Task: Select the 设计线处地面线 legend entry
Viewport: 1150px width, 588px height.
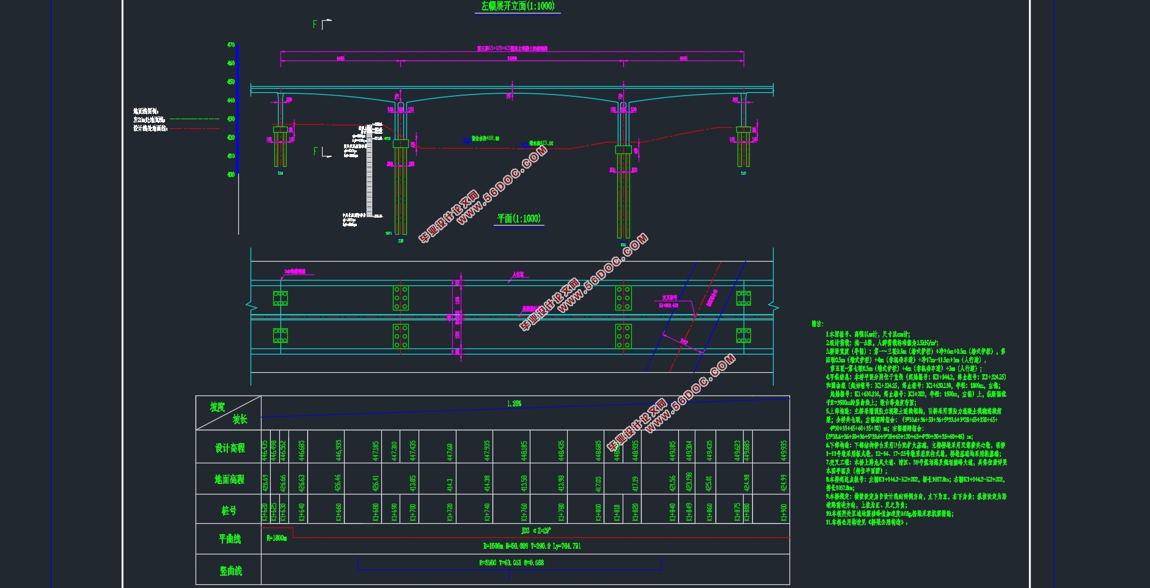Action: point(150,128)
